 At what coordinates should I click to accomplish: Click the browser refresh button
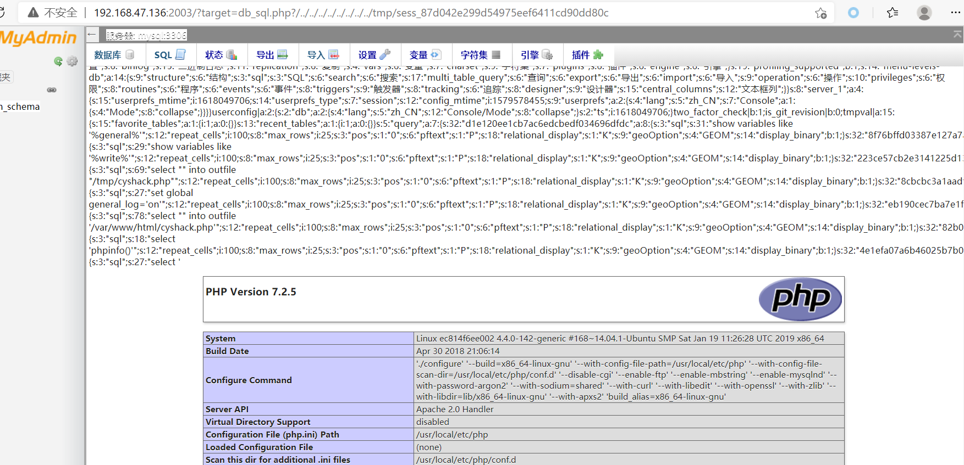tap(2, 13)
